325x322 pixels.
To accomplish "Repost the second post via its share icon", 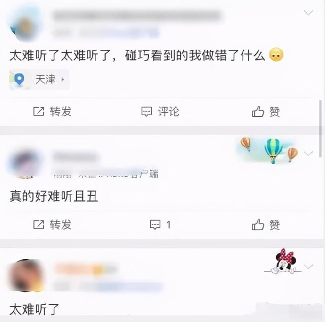I will tap(39, 224).
